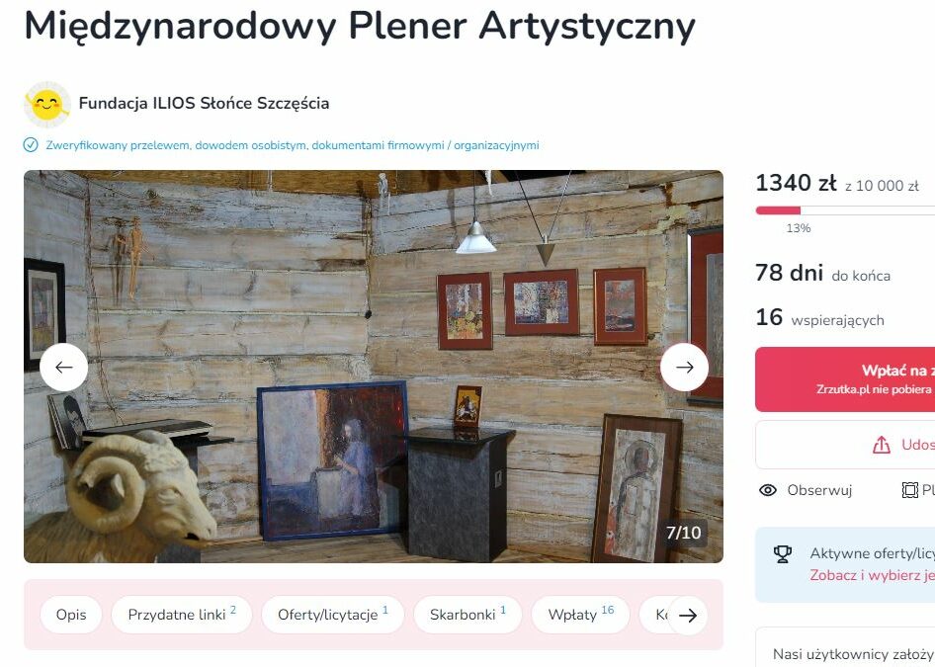Click the gallery photo of the log-wall paintings
The height and width of the screenshot is (667, 935).
[x=374, y=367]
